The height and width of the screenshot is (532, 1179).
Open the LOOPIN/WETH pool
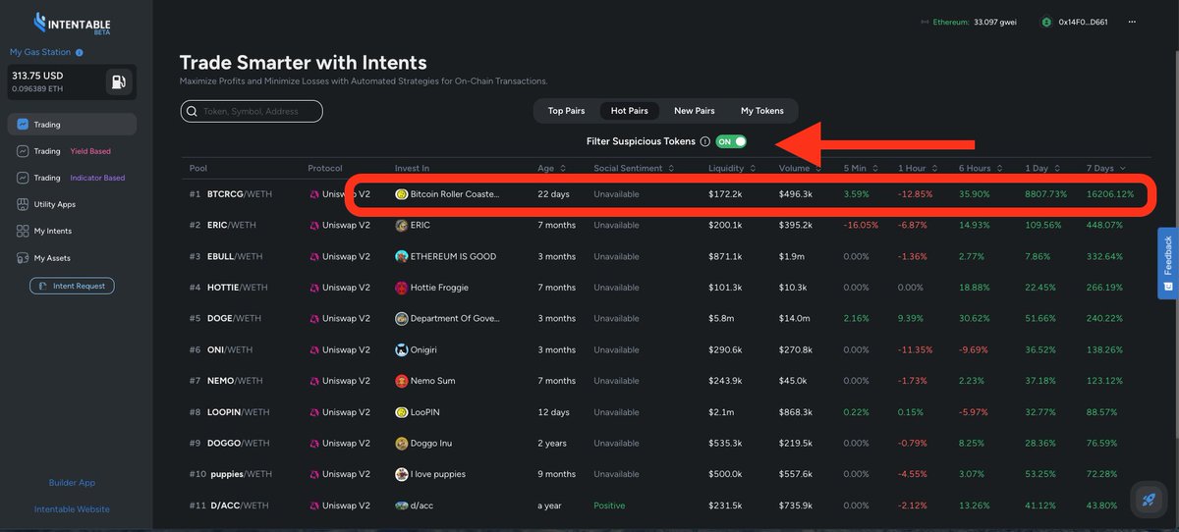tap(237, 412)
